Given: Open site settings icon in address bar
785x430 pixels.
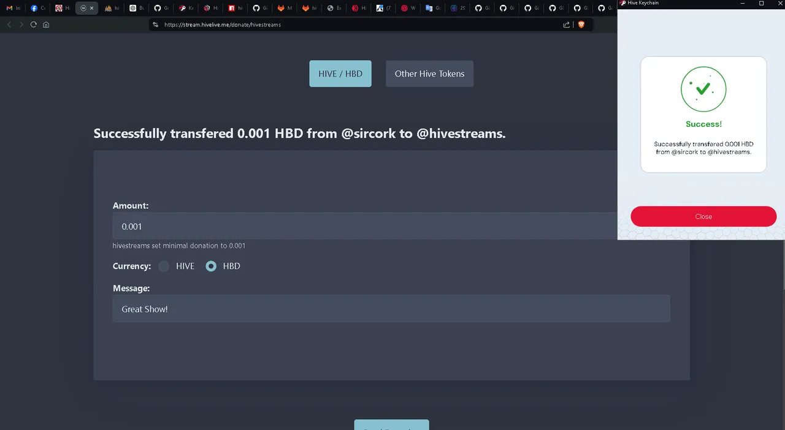Looking at the screenshot, I should pos(156,25).
